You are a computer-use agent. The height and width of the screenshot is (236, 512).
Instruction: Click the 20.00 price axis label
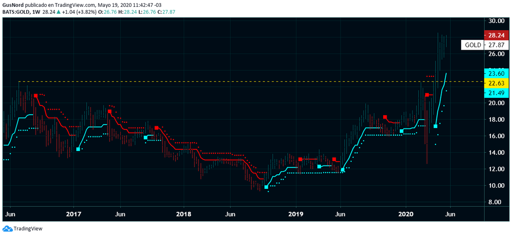[496, 103]
